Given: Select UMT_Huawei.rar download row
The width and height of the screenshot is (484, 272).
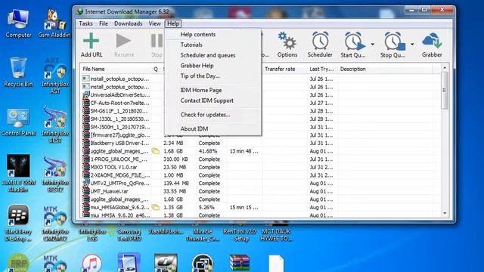Looking at the screenshot, I should 261,191.
